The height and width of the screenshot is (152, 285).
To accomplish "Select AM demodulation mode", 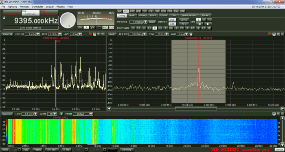I will pyautogui.click(x=120, y=11).
